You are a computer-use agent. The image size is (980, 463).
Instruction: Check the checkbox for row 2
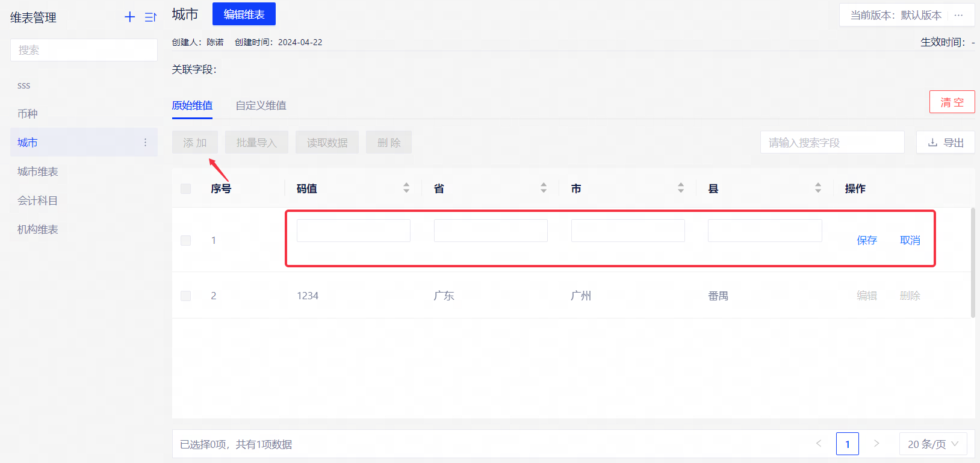point(185,296)
